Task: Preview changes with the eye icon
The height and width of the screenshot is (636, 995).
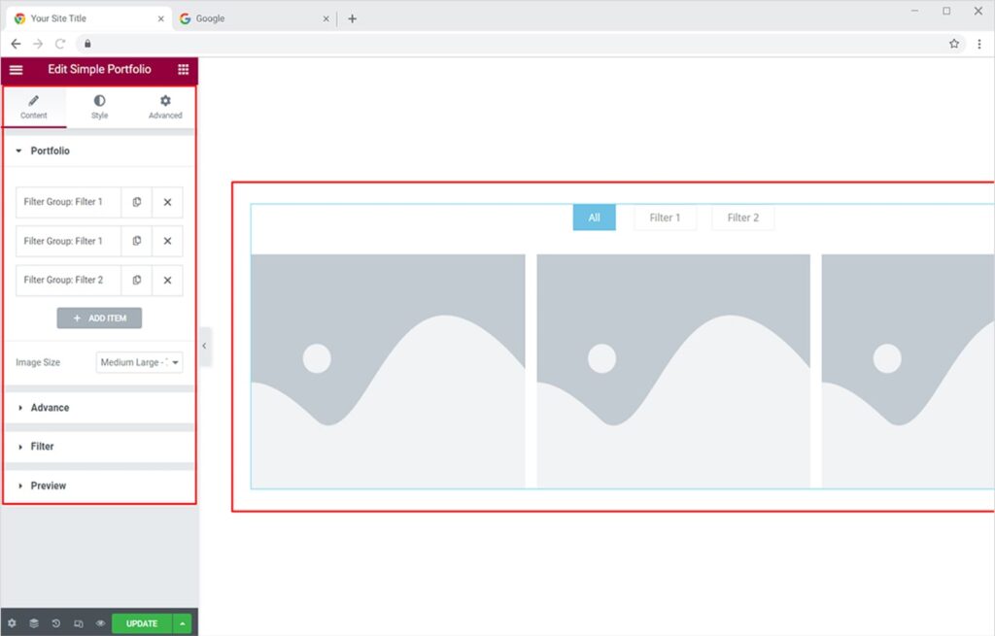Action: [100, 623]
